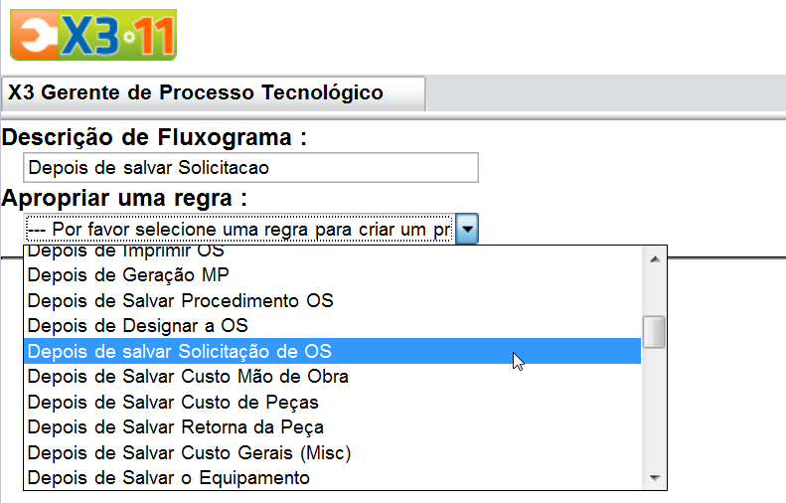Image resolution: width=786 pixels, height=503 pixels.
Task: Toggle the regra dropdown arrow button
Action: click(467, 229)
